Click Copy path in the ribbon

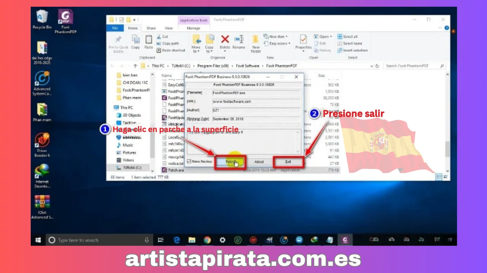click(168, 44)
